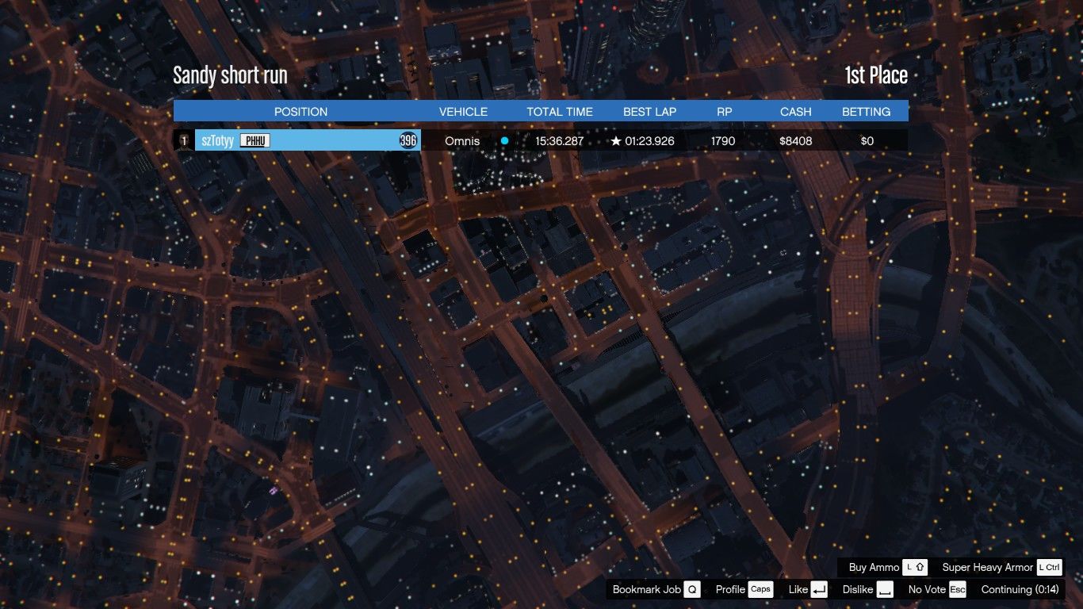Click the Enter key icon next to Like
The height and width of the screenshot is (609, 1083).
coord(819,589)
